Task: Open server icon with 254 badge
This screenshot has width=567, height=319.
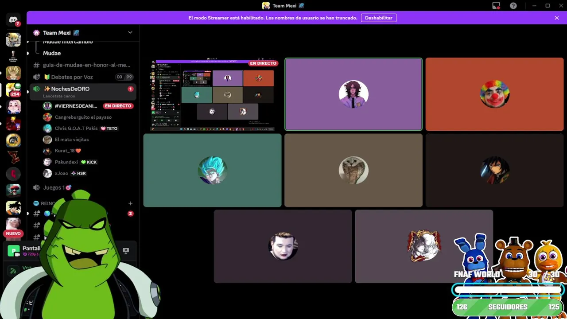Action: click(x=13, y=89)
